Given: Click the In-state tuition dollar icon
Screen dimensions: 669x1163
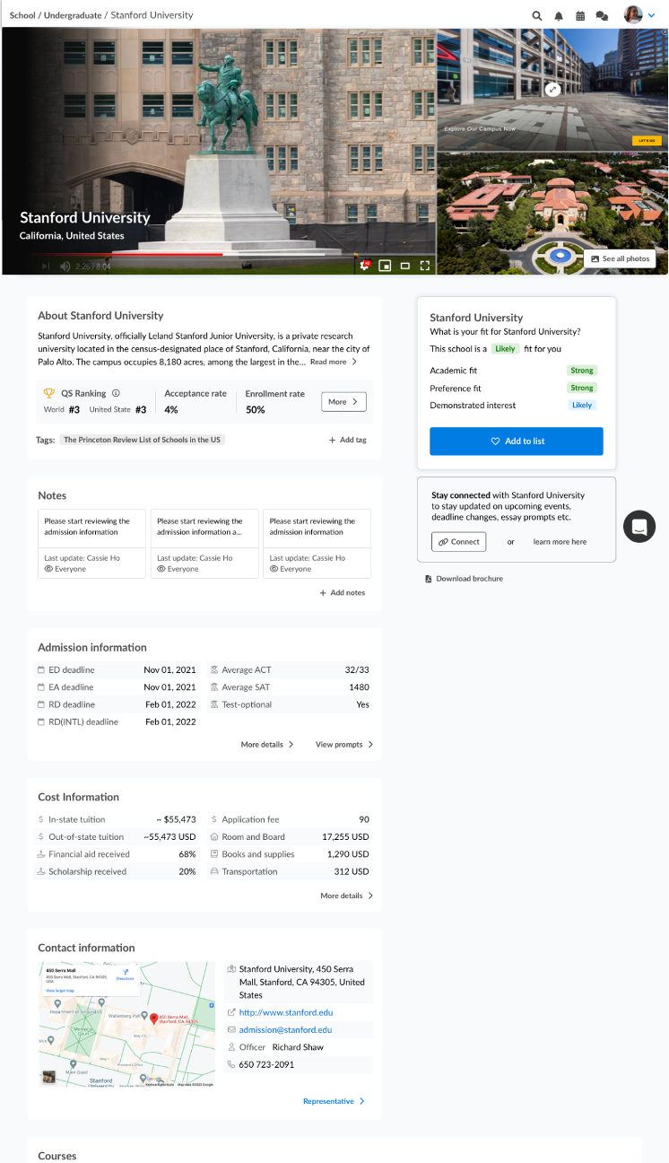Looking at the screenshot, I should 40,819.
